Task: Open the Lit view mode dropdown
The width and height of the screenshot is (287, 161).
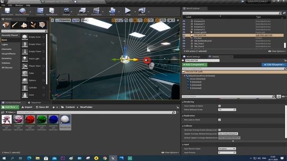Action: click(x=76, y=20)
